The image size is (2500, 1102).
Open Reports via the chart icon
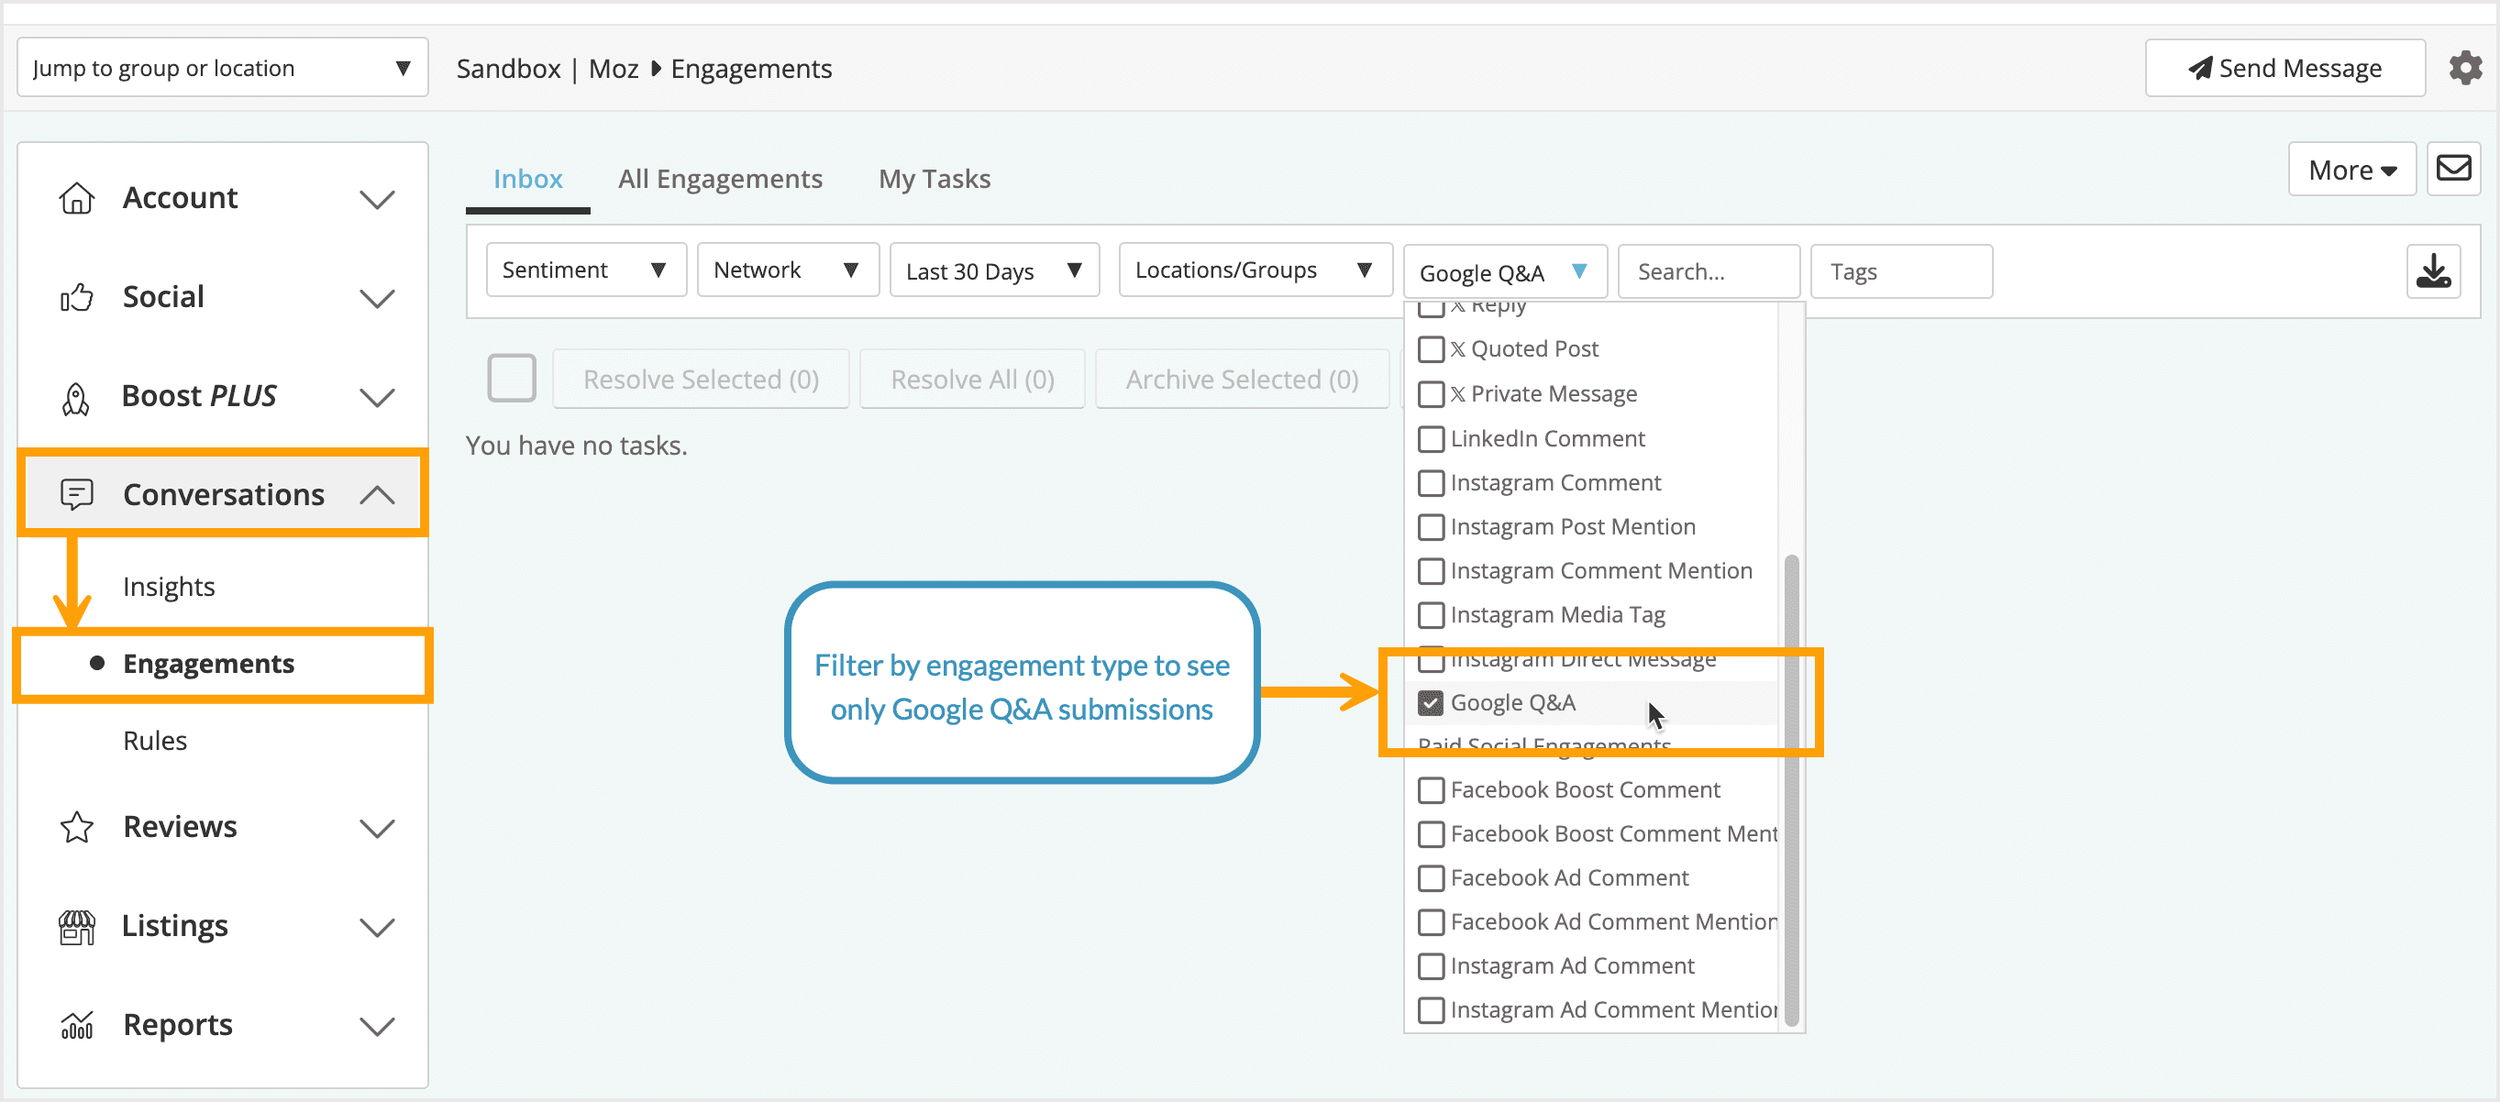(78, 1024)
